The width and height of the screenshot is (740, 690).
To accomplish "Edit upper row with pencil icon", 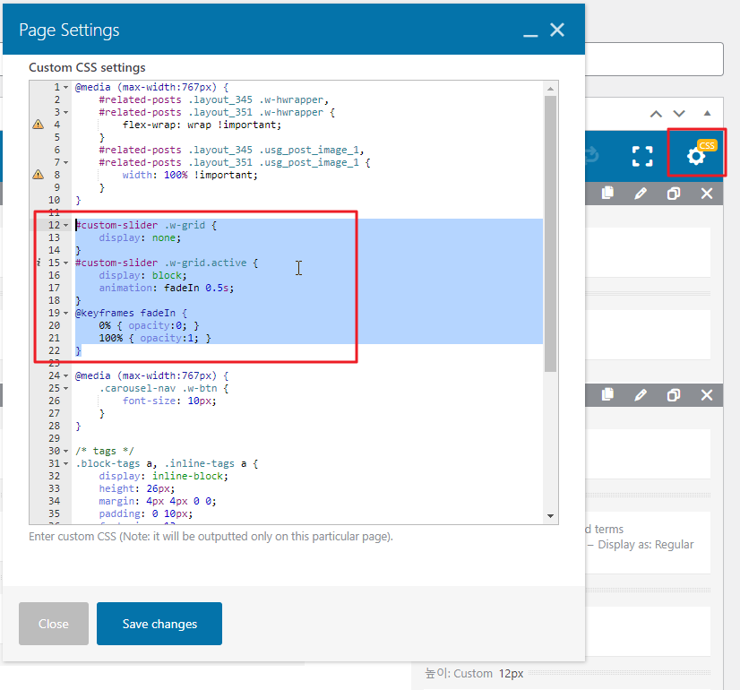I will (641, 194).
